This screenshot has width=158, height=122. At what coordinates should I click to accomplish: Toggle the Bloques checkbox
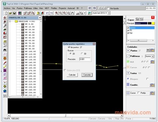coord(147,79)
